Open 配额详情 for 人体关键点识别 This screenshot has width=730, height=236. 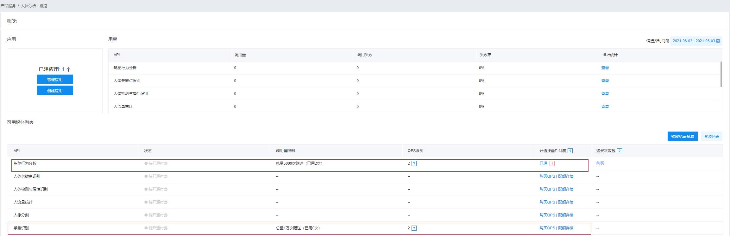(566, 176)
